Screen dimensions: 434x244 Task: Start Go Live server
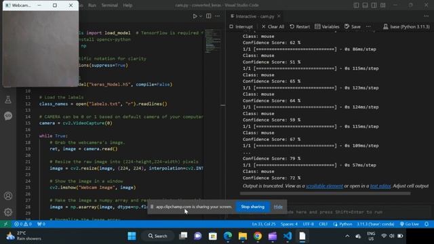coord(410,224)
